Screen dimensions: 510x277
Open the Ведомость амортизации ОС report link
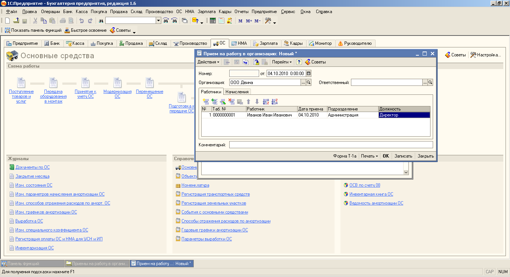point(376,203)
